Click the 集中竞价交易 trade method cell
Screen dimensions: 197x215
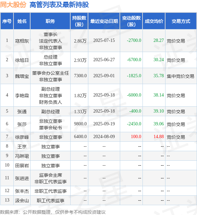pyautogui.click(x=180, y=76)
